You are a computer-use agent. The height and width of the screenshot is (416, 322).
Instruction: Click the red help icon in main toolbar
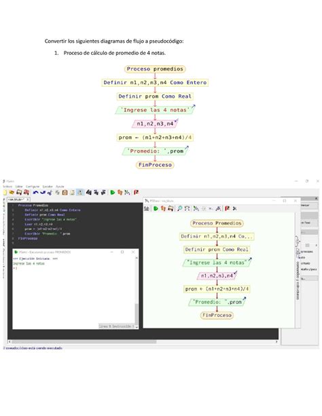point(136,192)
